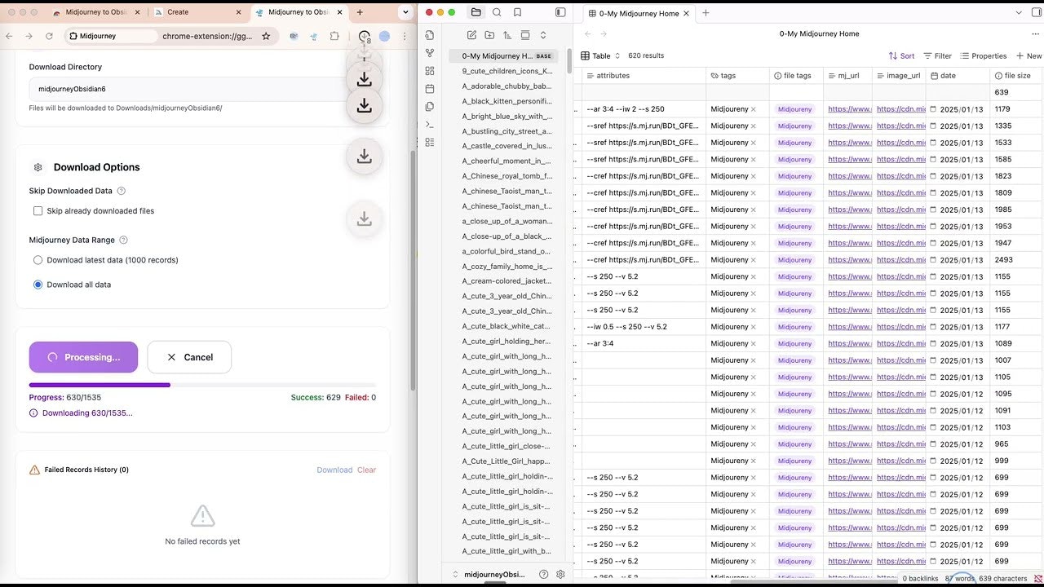Viewport: 1044px width, 587px height.
Task: Open 9_cute_children_icons_K... file in explorer
Action: click(x=507, y=71)
